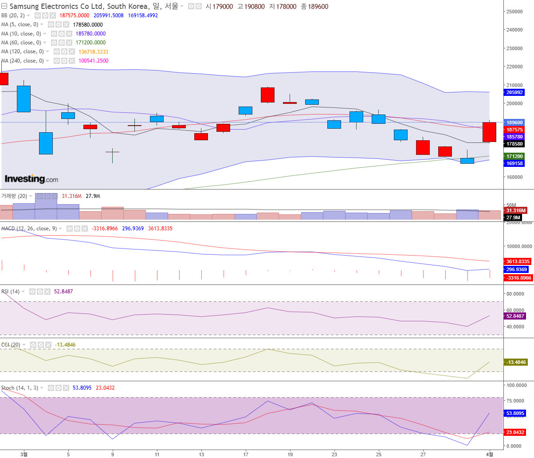Hide MA (60, close, 0) using its eye icon
This screenshot has height=458, width=534.
pyautogui.click(x=54, y=43)
